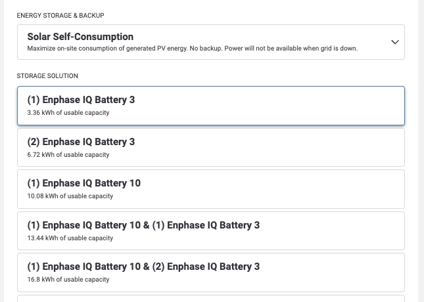Click the STORAGE SOLUTION section label
The width and height of the screenshot is (424, 302).
(47, 76)
